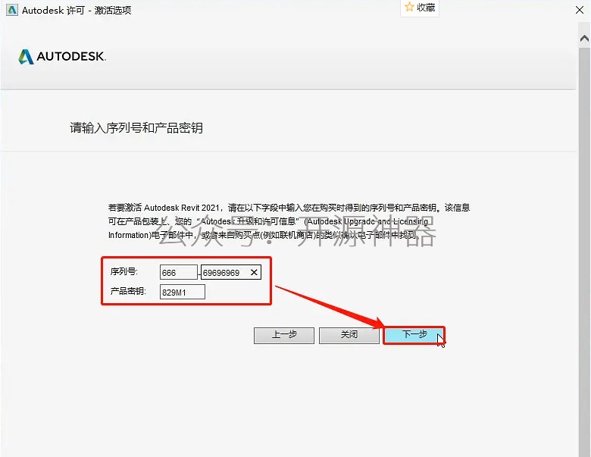
Task: Close the Autodesk license window
Action: [x=580, y=10]
